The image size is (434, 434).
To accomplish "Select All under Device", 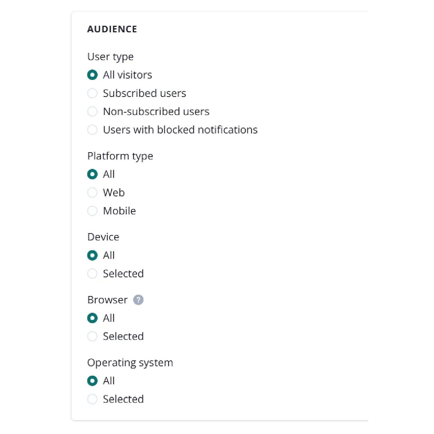I will [x=92, y=255].
